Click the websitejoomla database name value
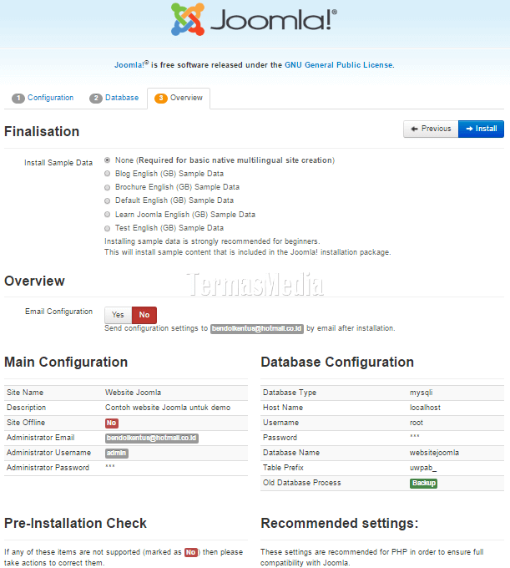Viewport: 510px width, 568px height. 434,453
